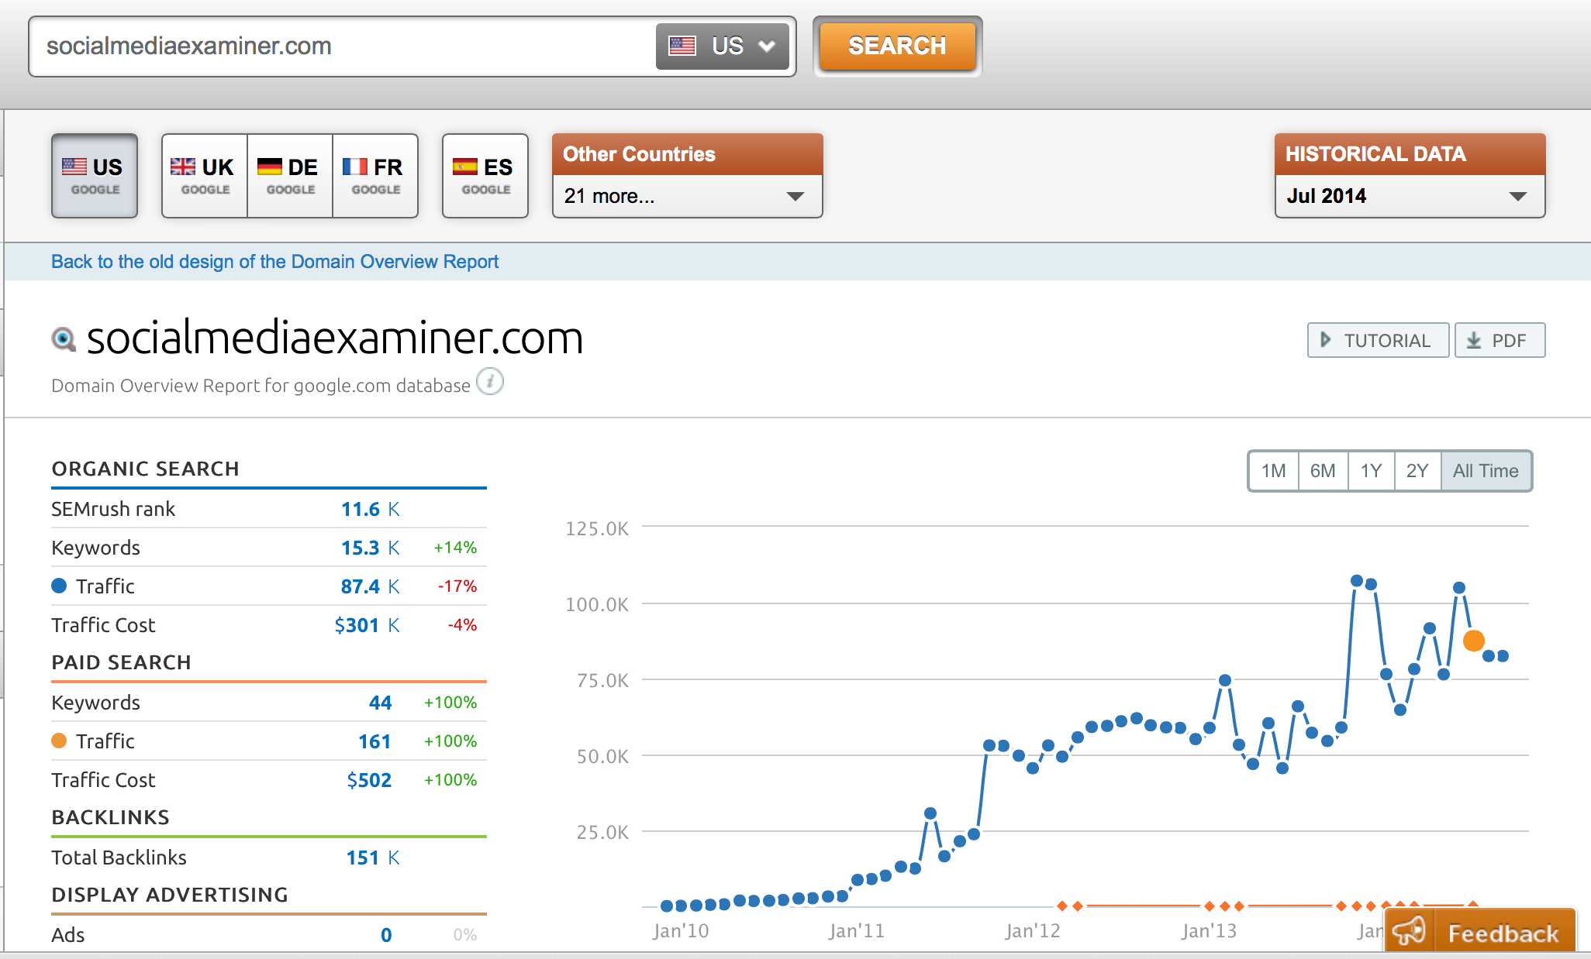Focus the domain search input field
The width and height of the screenshot is (1591, 959).
coord(341,46)
